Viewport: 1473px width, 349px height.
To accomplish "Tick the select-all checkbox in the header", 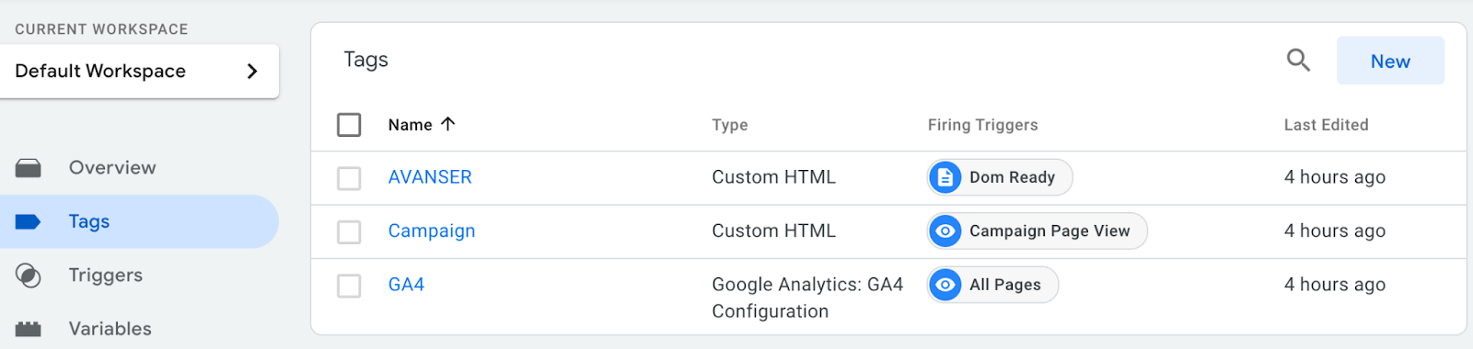I will click(x=349, y=124).
